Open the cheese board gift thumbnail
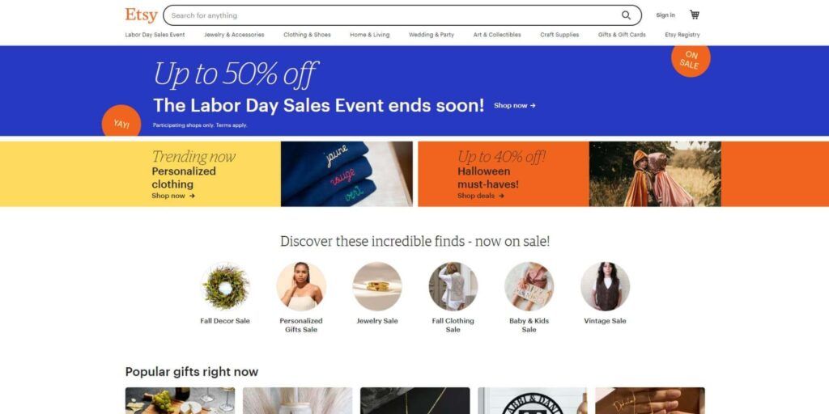The image size is (829, 414). click(x=180, y=401)
